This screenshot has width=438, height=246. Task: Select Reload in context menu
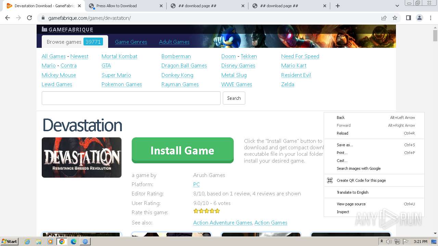coord(374,133)
